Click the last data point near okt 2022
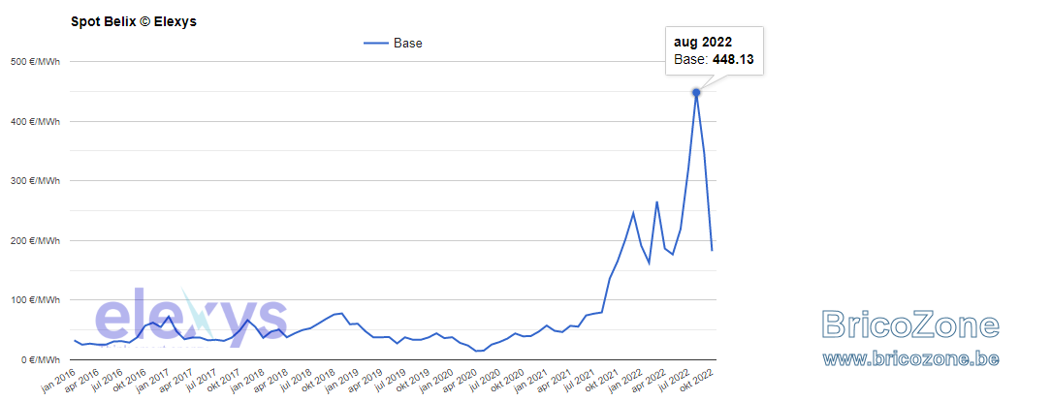 (x=712, y=250)
